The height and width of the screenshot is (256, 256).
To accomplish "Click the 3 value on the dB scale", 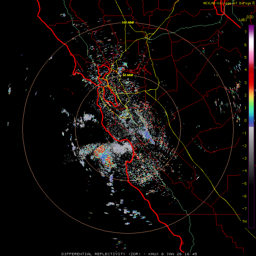I will pyautogui.click(x=245, y=82).
